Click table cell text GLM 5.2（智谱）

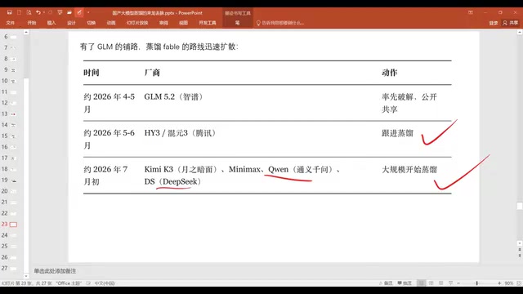173,97
